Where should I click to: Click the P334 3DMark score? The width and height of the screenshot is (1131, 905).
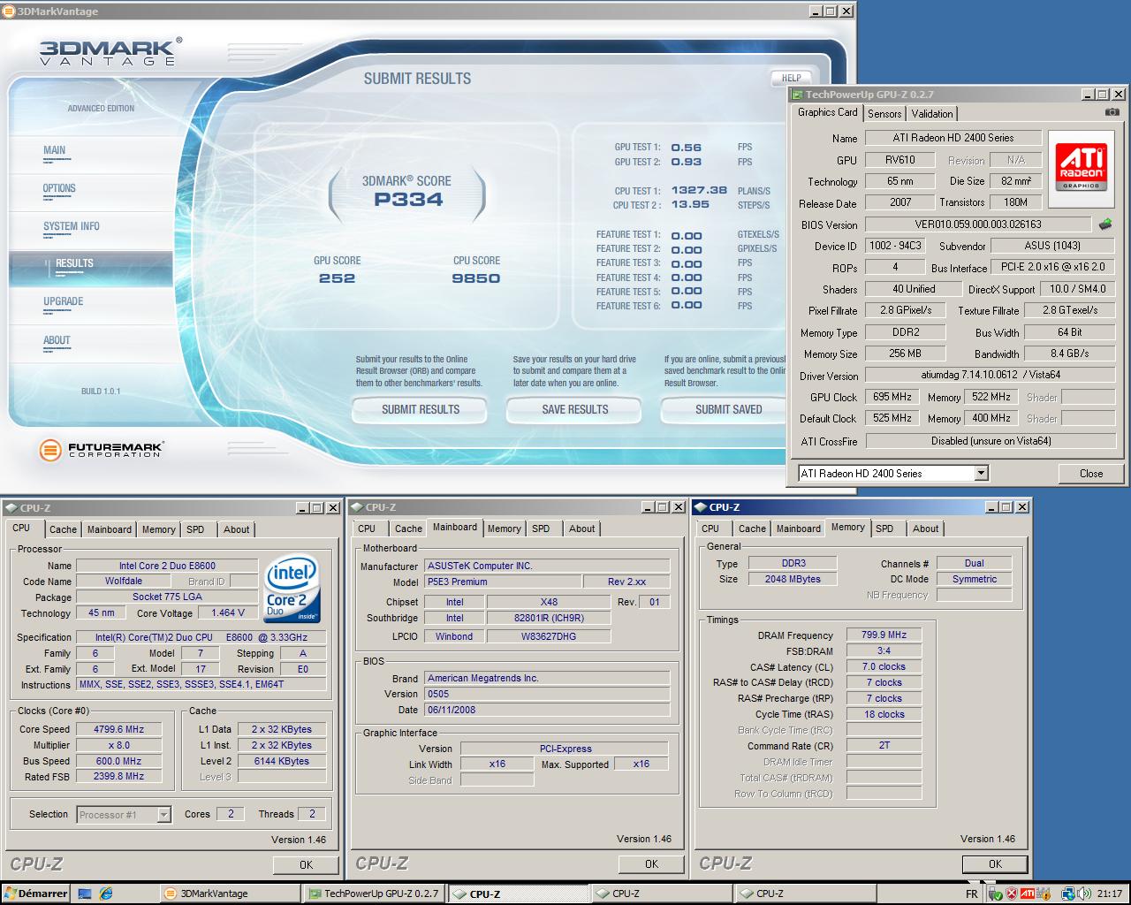pos(408,200)
